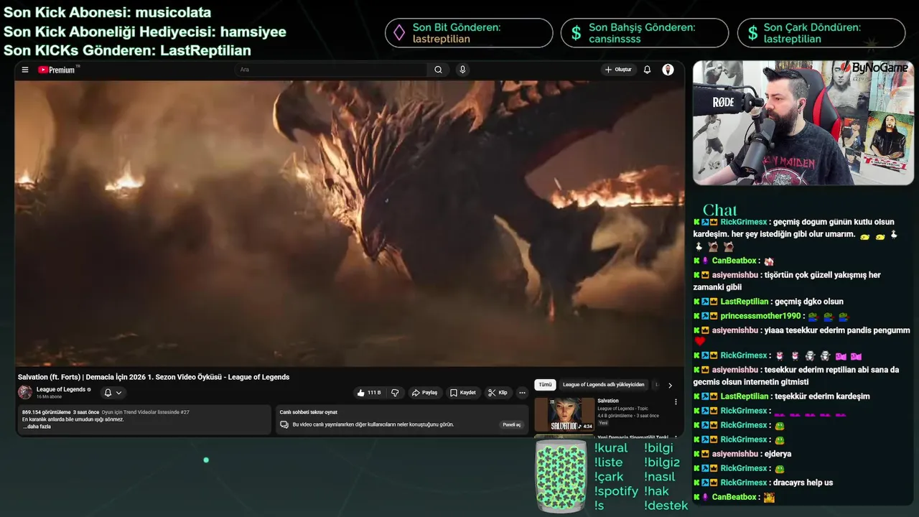This screenshot has width=919, height=517.
Task: Click the emoji jar widget
Action: pyautogui.click(x=561, y=477)
